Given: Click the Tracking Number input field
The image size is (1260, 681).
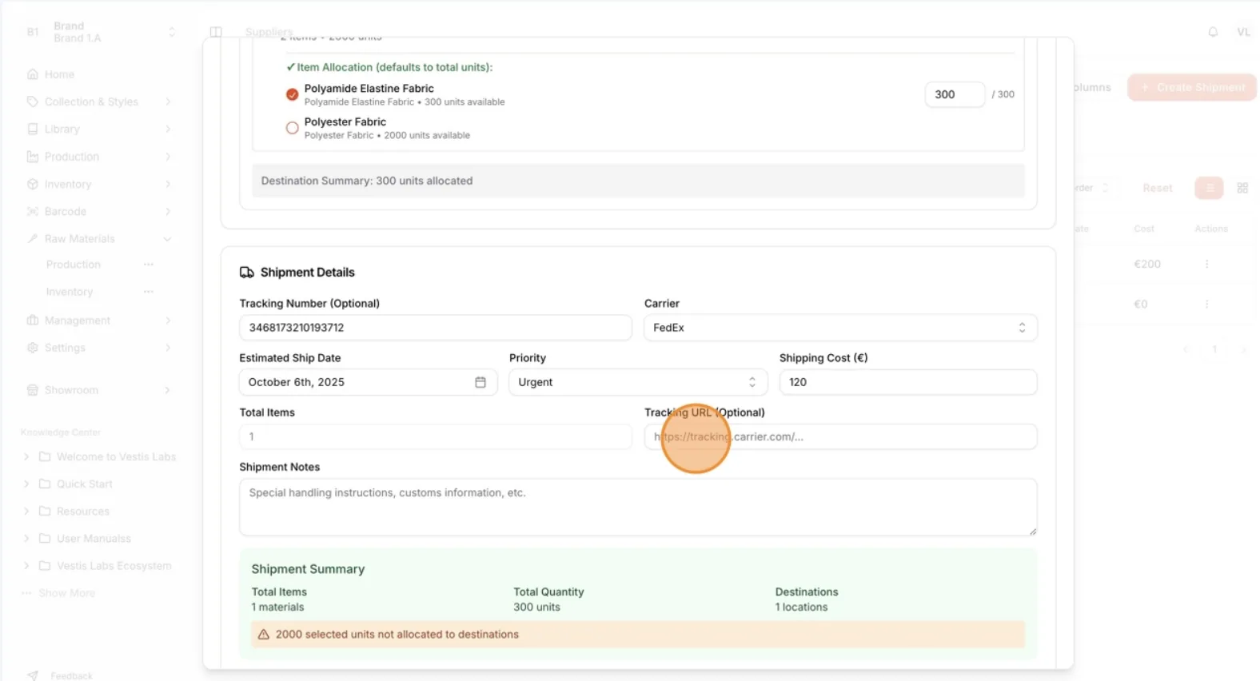Looking at the screenshot, I should [x=436, y=328].
